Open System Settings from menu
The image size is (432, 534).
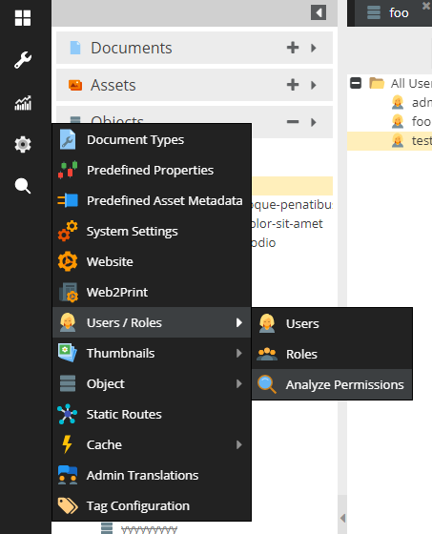tap(152, 231)
